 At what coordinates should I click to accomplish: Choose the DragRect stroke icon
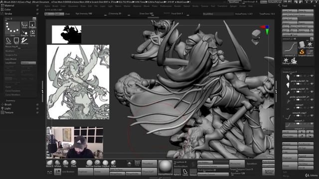32,25
